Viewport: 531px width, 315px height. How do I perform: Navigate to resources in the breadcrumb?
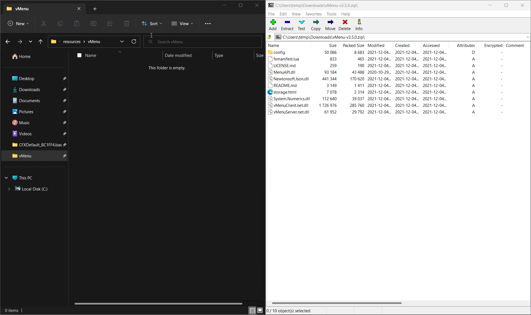[72, 41]
